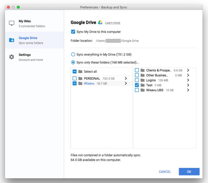Expand the Wisevu UBS folder chevron
The width and height of the screenshot is (208, 183).
click(x=188, y=90)
